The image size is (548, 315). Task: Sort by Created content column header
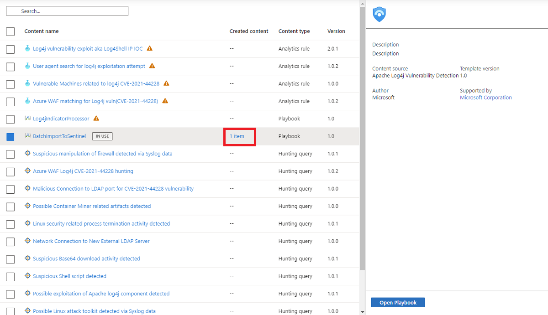(x=249, y=31)
